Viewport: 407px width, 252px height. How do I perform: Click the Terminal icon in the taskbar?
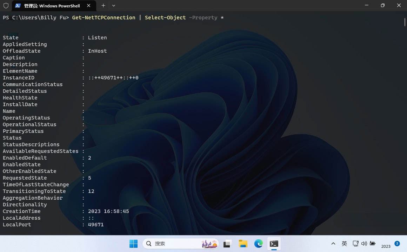point(274,244)
